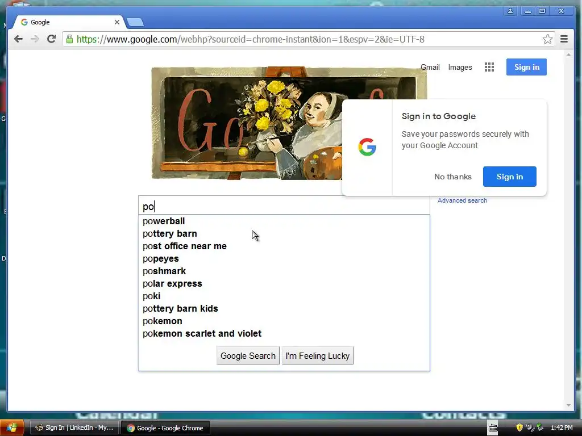Open a new tab
582x436 pixels.
135,23
